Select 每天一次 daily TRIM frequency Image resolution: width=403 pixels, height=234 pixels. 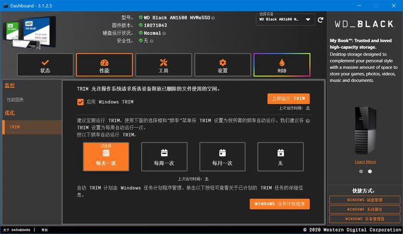[106, 156]
